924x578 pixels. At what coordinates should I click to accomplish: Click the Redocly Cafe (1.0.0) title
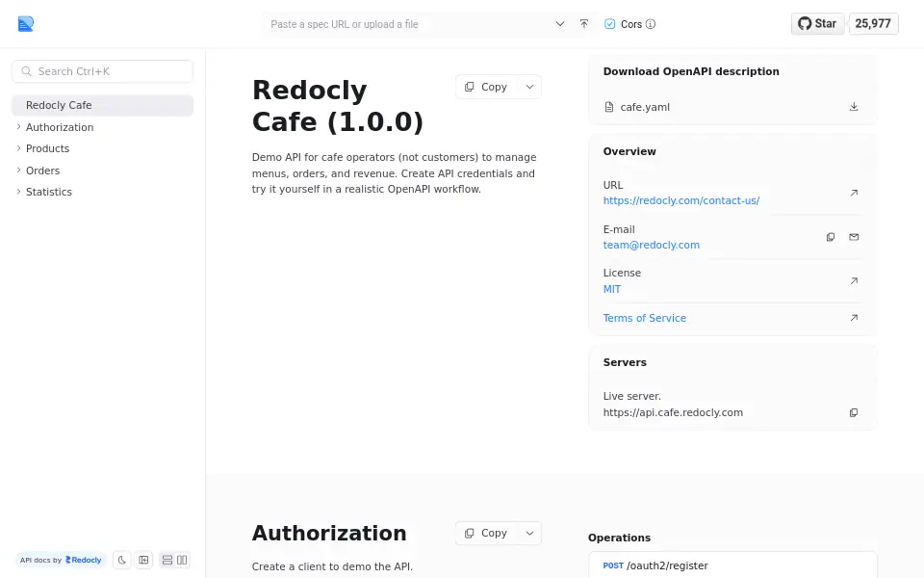pyautogui.click(x=338, y=106)
